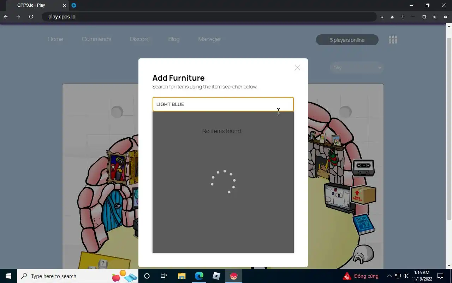Show hidden system tray icons
The width and height of the screenshot is (452, 283).
[389, 276]
